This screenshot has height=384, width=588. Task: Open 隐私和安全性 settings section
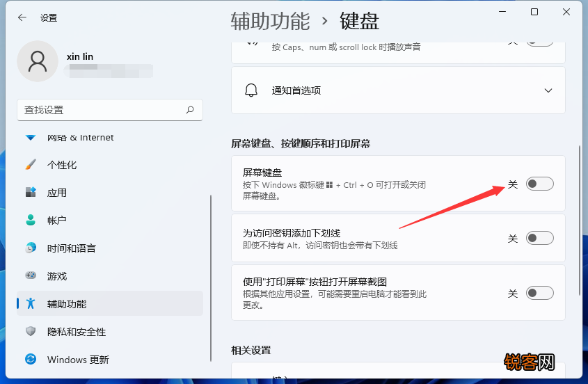coord(110,331)
